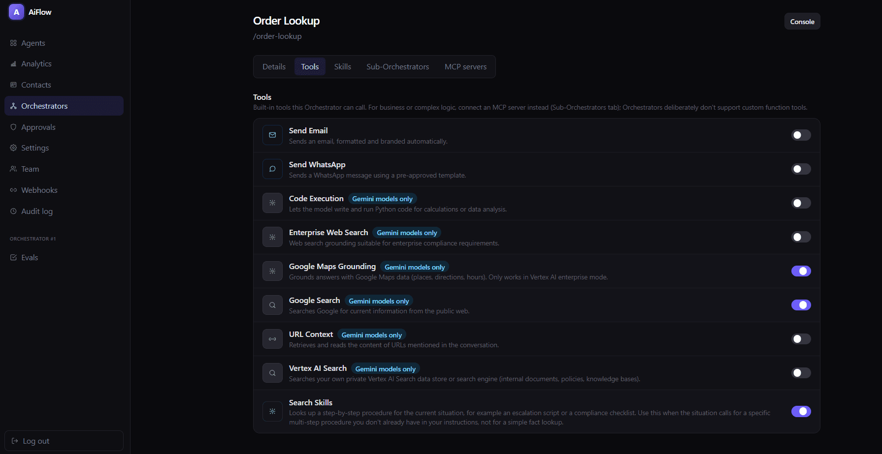Viewport: 882px width, 454px height.
Task: Disable the Google Search toggle
Action: click(801, 305)
